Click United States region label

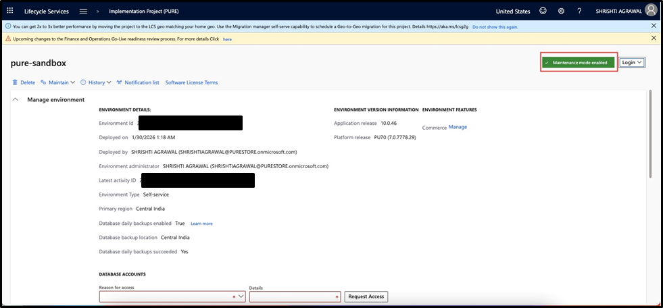point(513,11)
